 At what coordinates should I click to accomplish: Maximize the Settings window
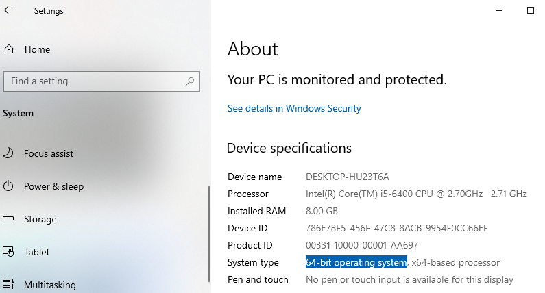tap(531, 10)
